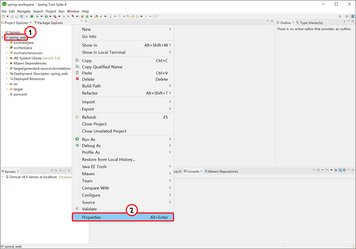Click the New wizard toolbar icon
356x249 pixels.
click(x=3, y=16)
